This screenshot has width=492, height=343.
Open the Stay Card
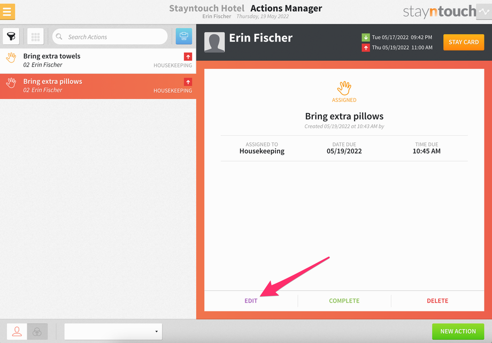(464, 42)
